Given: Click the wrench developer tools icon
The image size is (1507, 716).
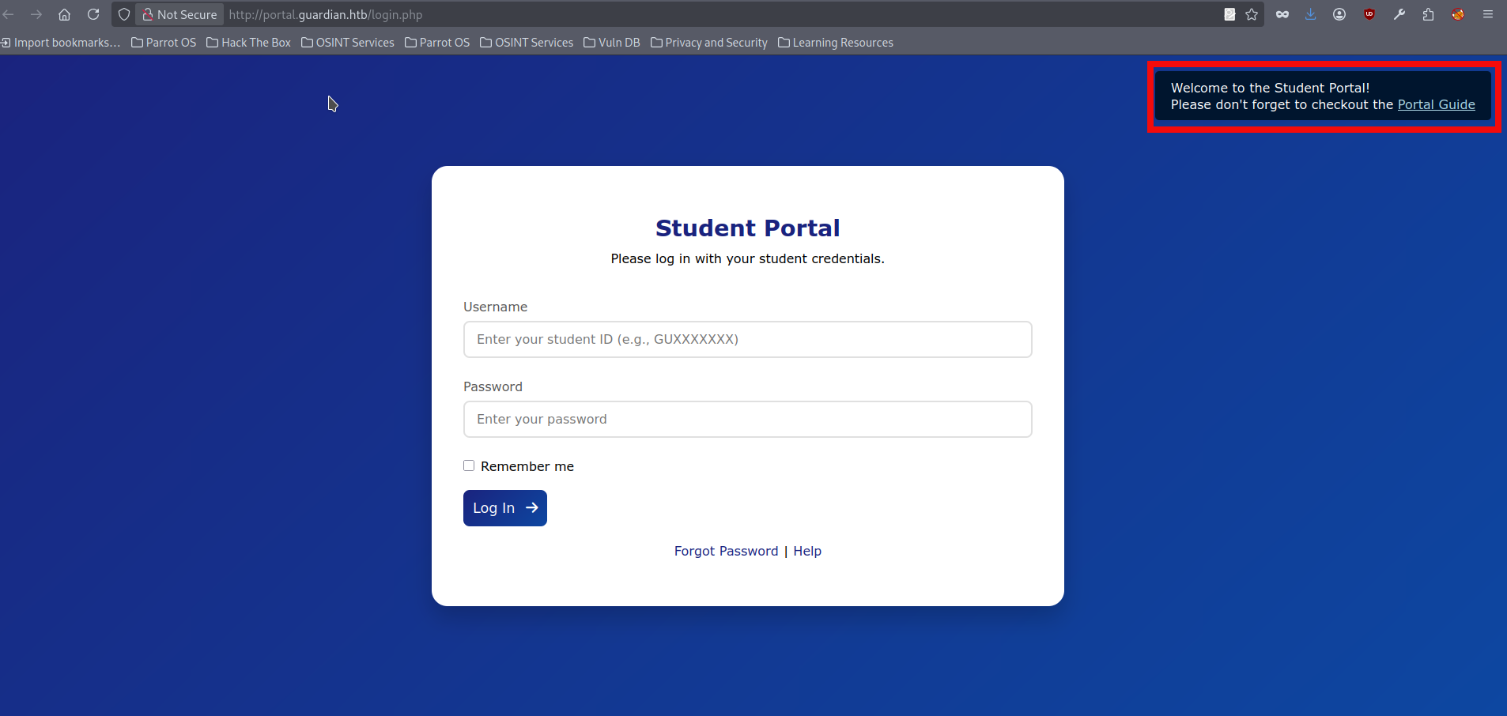Looking at the screenshot, I should (1399, 14).
